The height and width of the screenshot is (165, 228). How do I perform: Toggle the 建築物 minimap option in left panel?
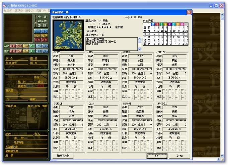click(41, 21)
